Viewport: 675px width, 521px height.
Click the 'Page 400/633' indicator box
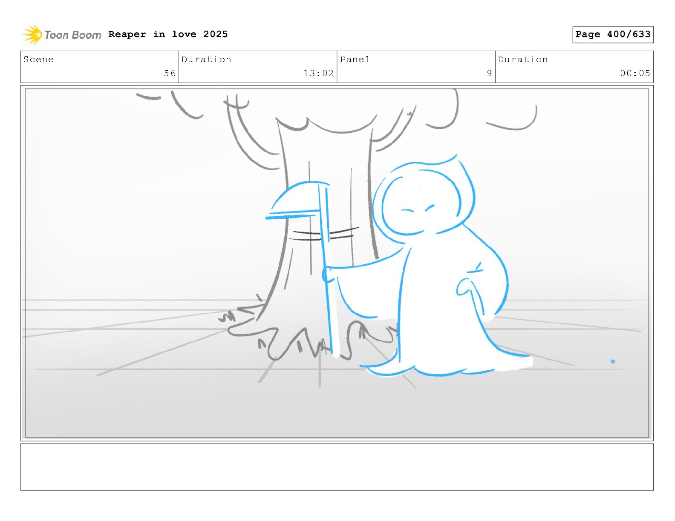coord(613,34)
